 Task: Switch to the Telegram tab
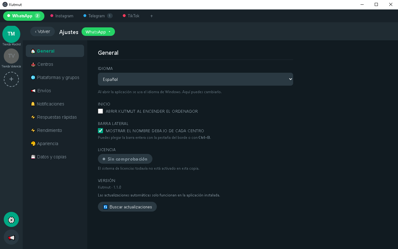tap(98, 16)
